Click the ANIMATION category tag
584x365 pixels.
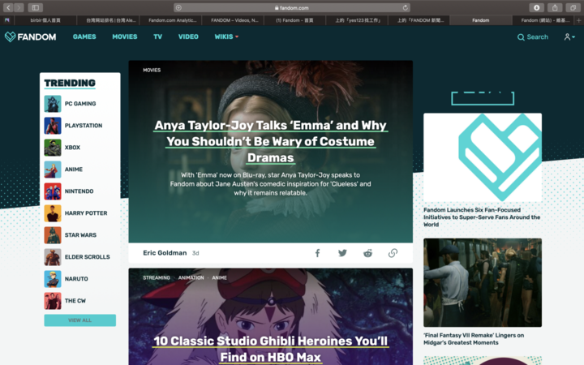point(191,278)
